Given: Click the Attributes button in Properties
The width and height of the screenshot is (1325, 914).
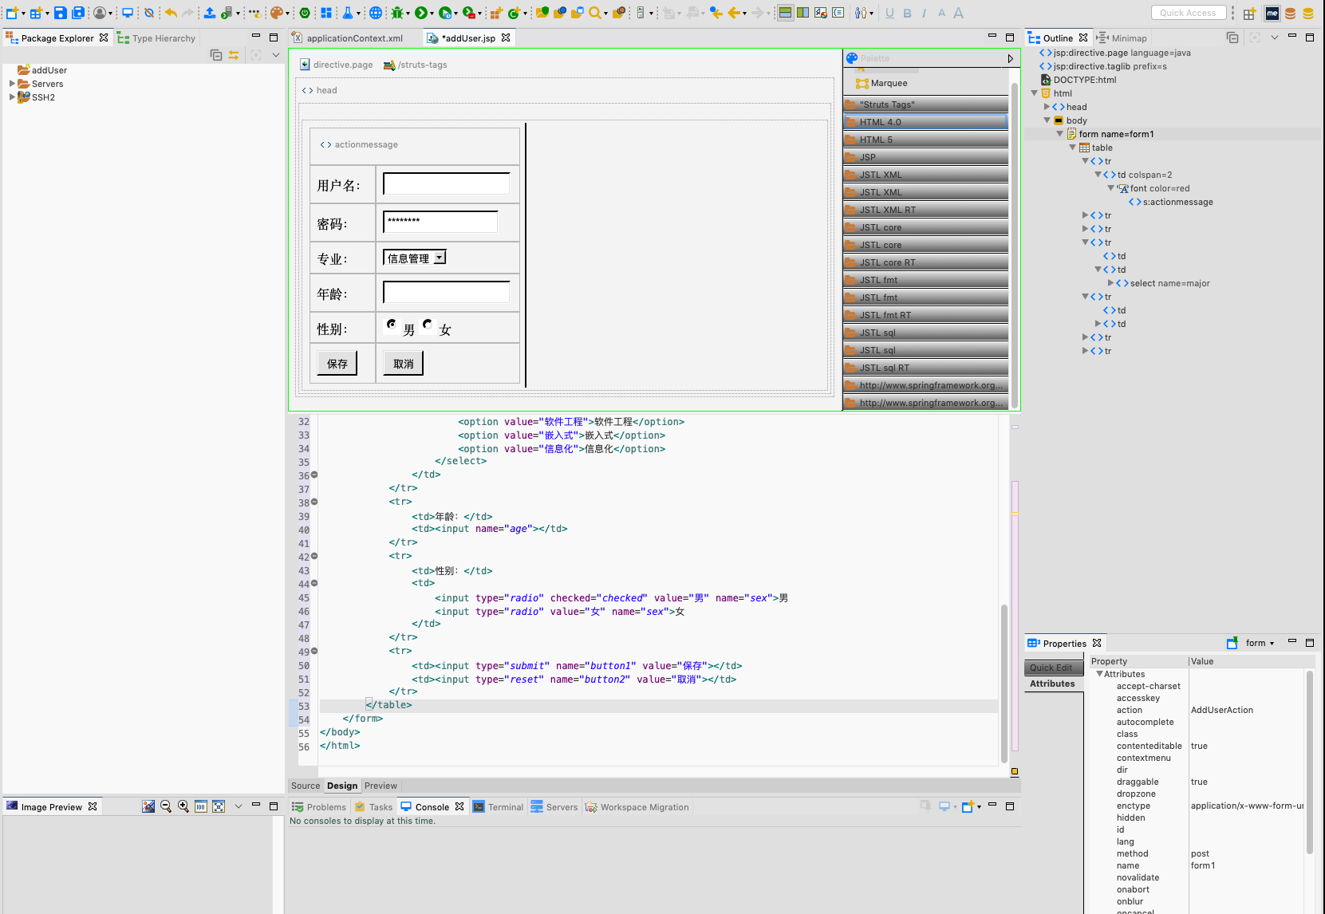Looking at the screenshot, I should click(x=1054, y=684).
